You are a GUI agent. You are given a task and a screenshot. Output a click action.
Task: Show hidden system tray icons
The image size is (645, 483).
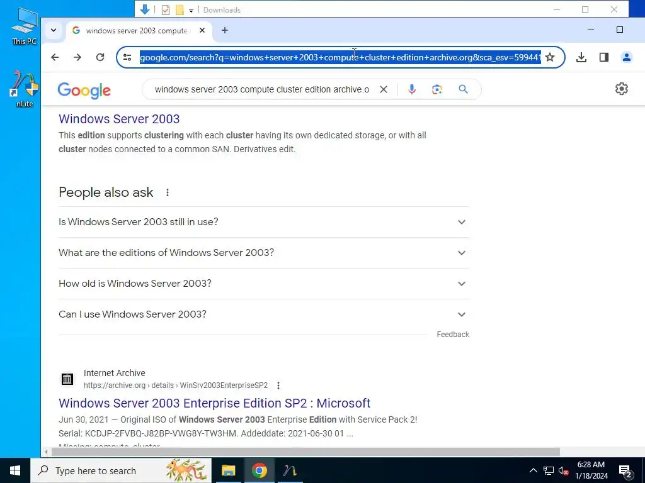pos(533,470)
